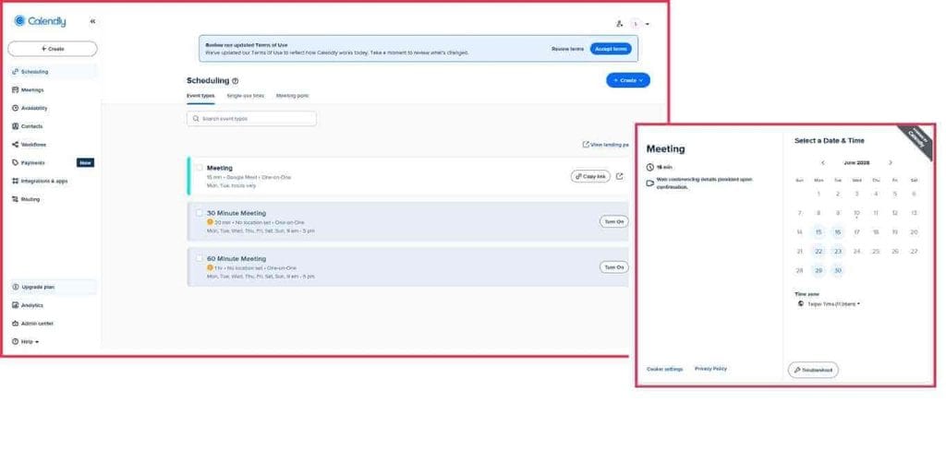Open Meeting booking page external-link icon
946x449 pixels.
[x=620, y=176]
